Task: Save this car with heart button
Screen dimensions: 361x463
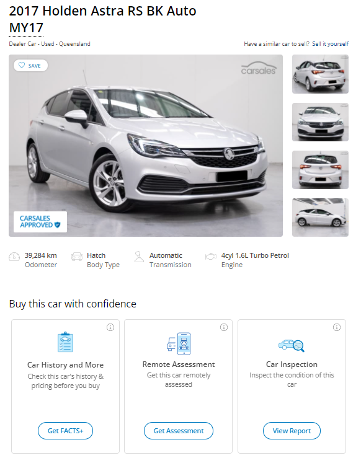Action: (30, 66)
